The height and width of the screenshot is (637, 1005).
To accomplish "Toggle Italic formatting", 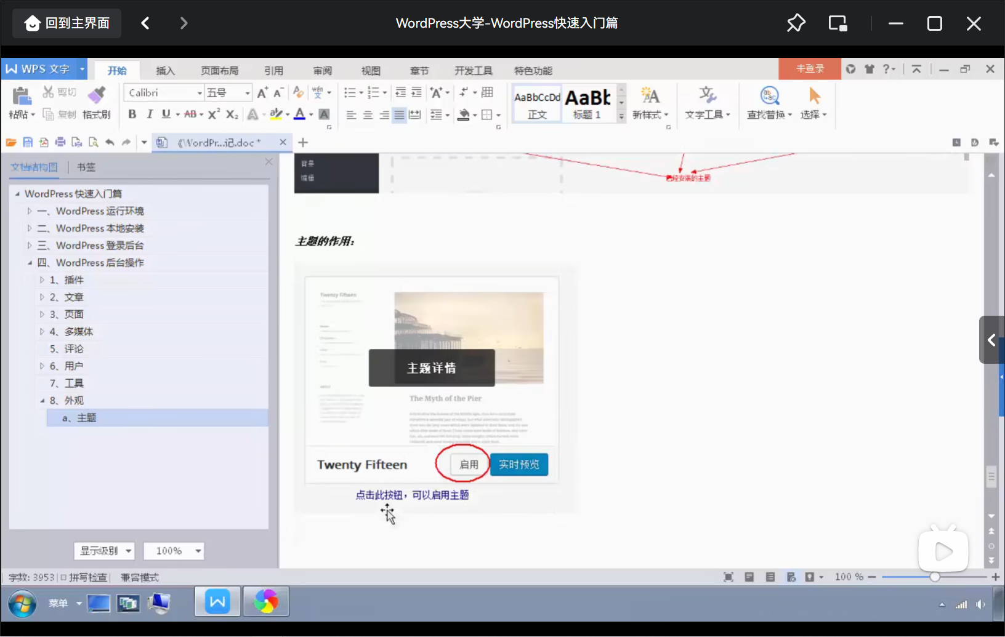I will click(x=149, y=114).
